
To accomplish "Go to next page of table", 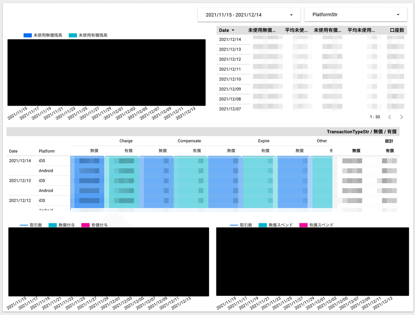I will click(402, 117).
